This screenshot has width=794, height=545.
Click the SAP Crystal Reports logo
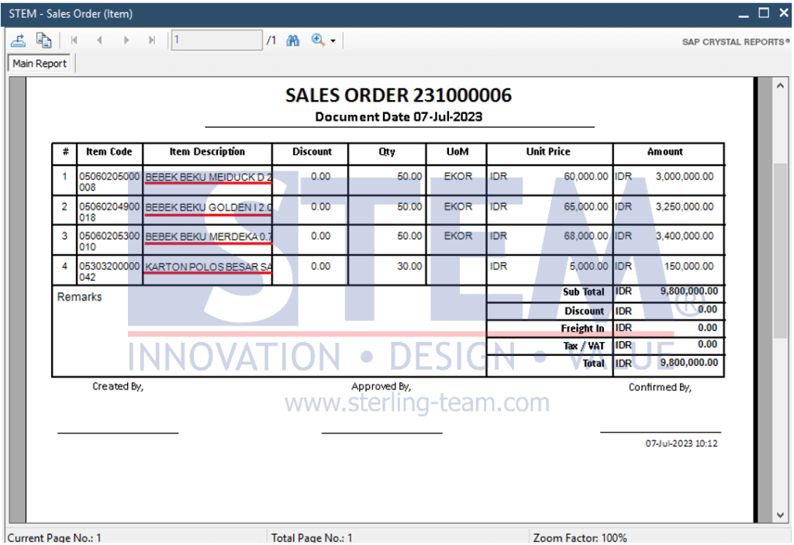[x=735, y=42]
